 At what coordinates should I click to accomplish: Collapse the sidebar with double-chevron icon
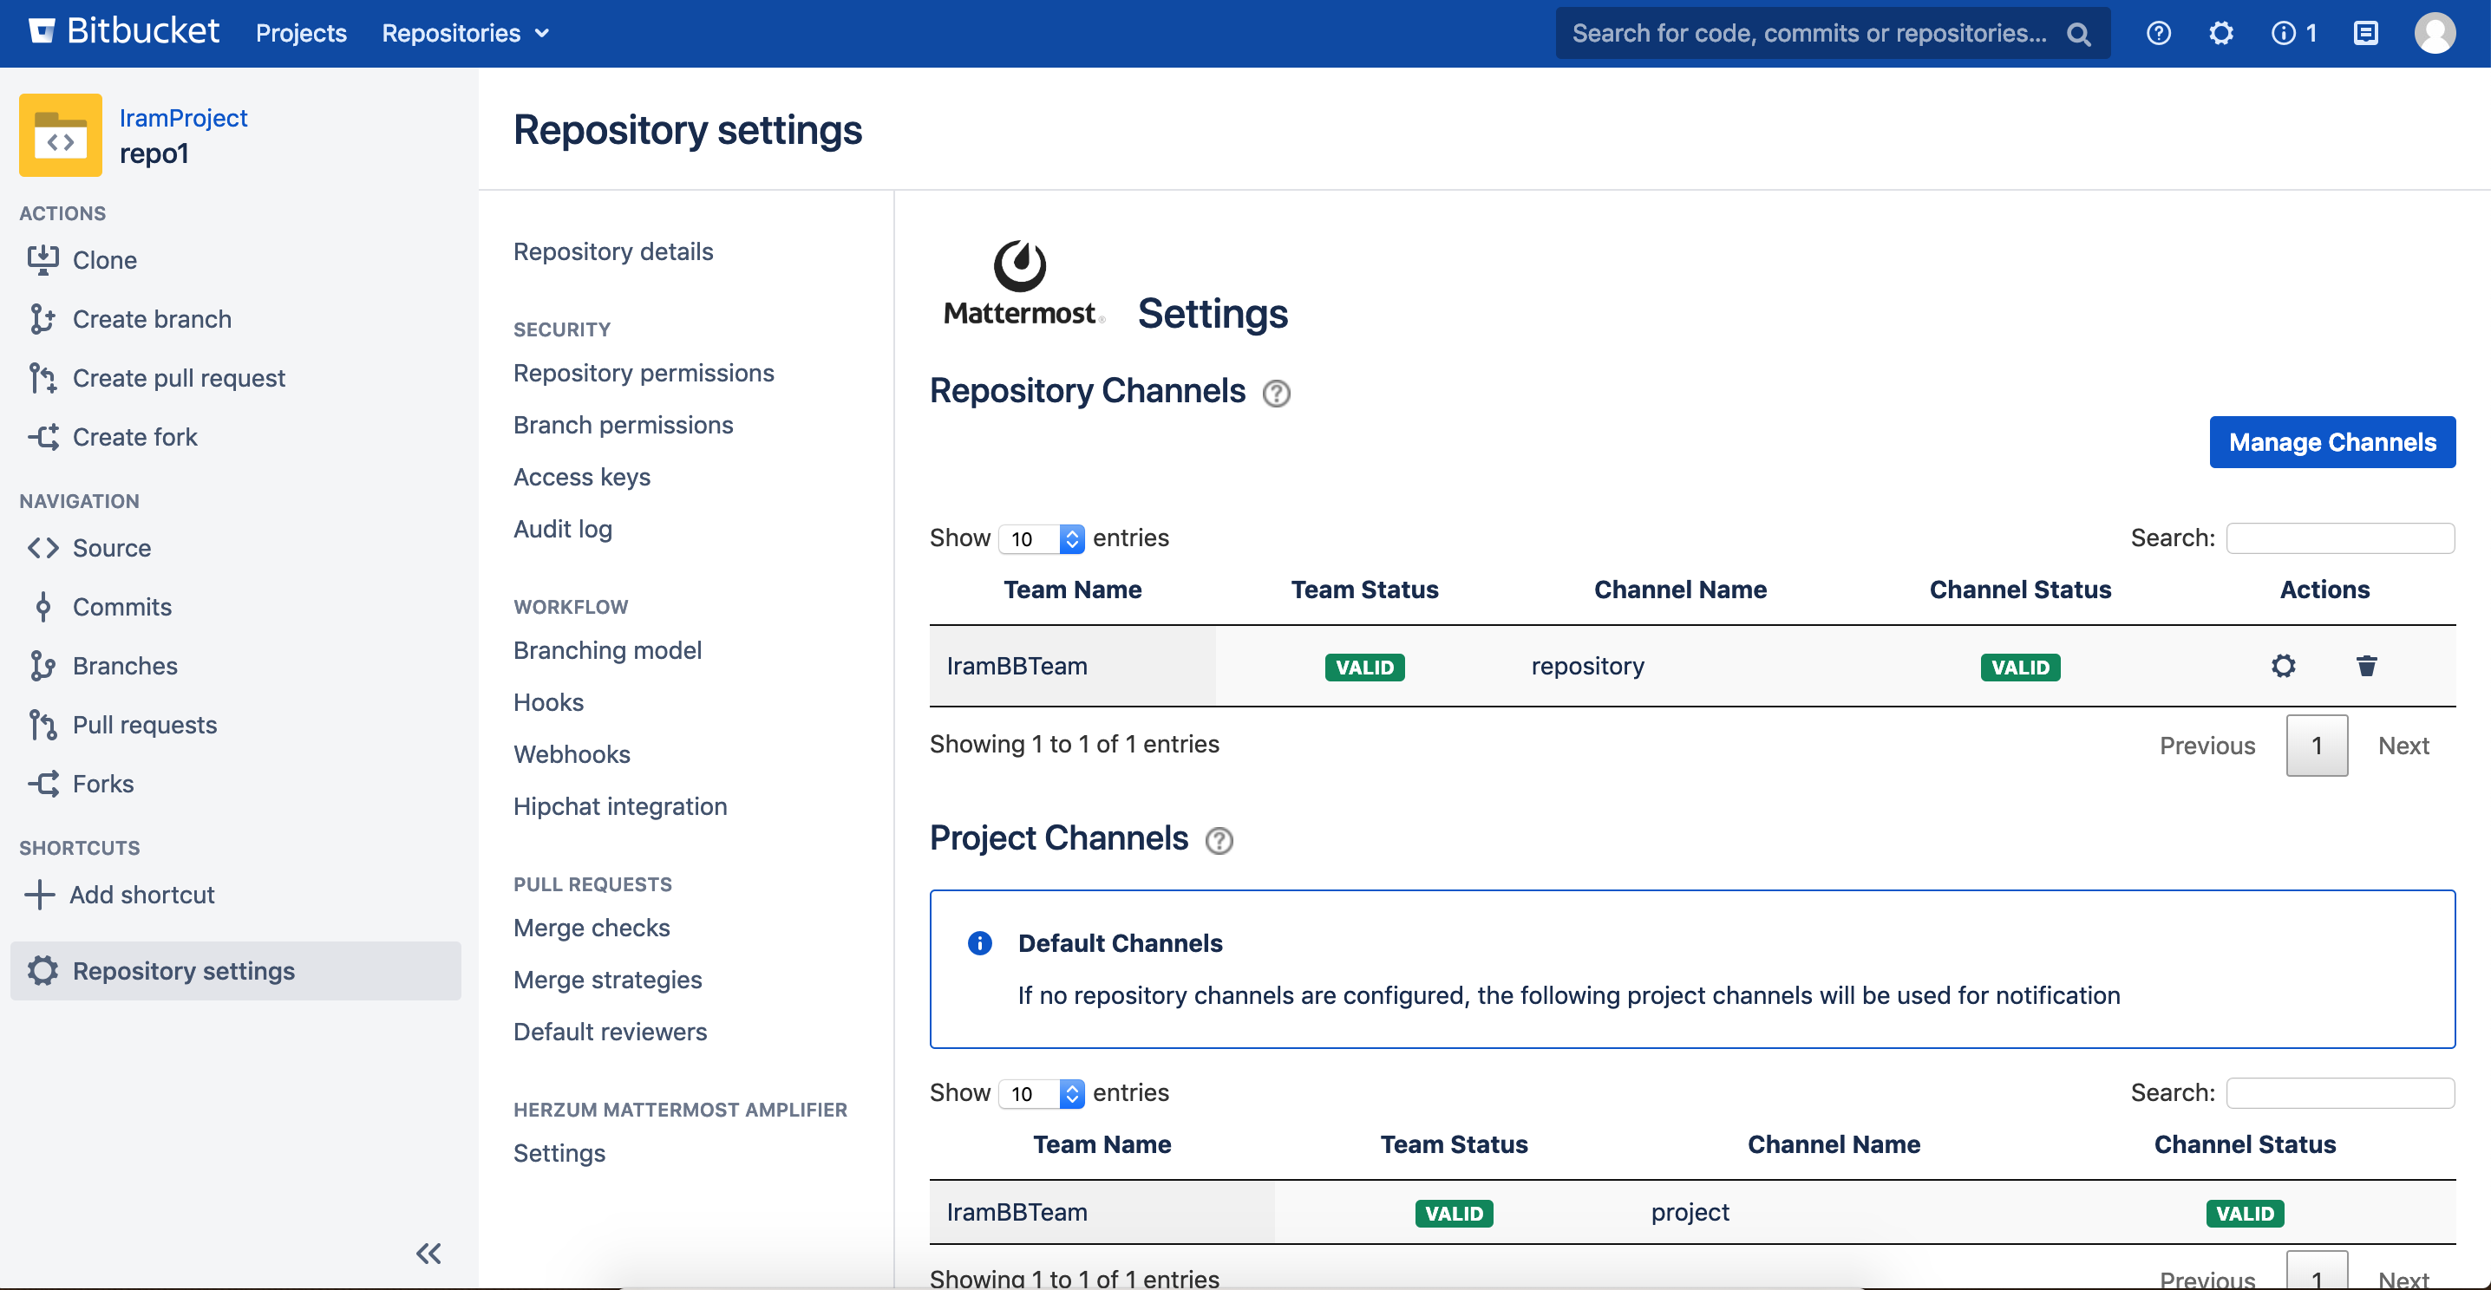pos(428,1254)
